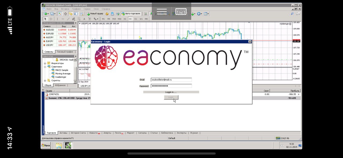This screenshot has height=158, width=343.
Task: Expand the Скрипты tree node
Action: 45,80
